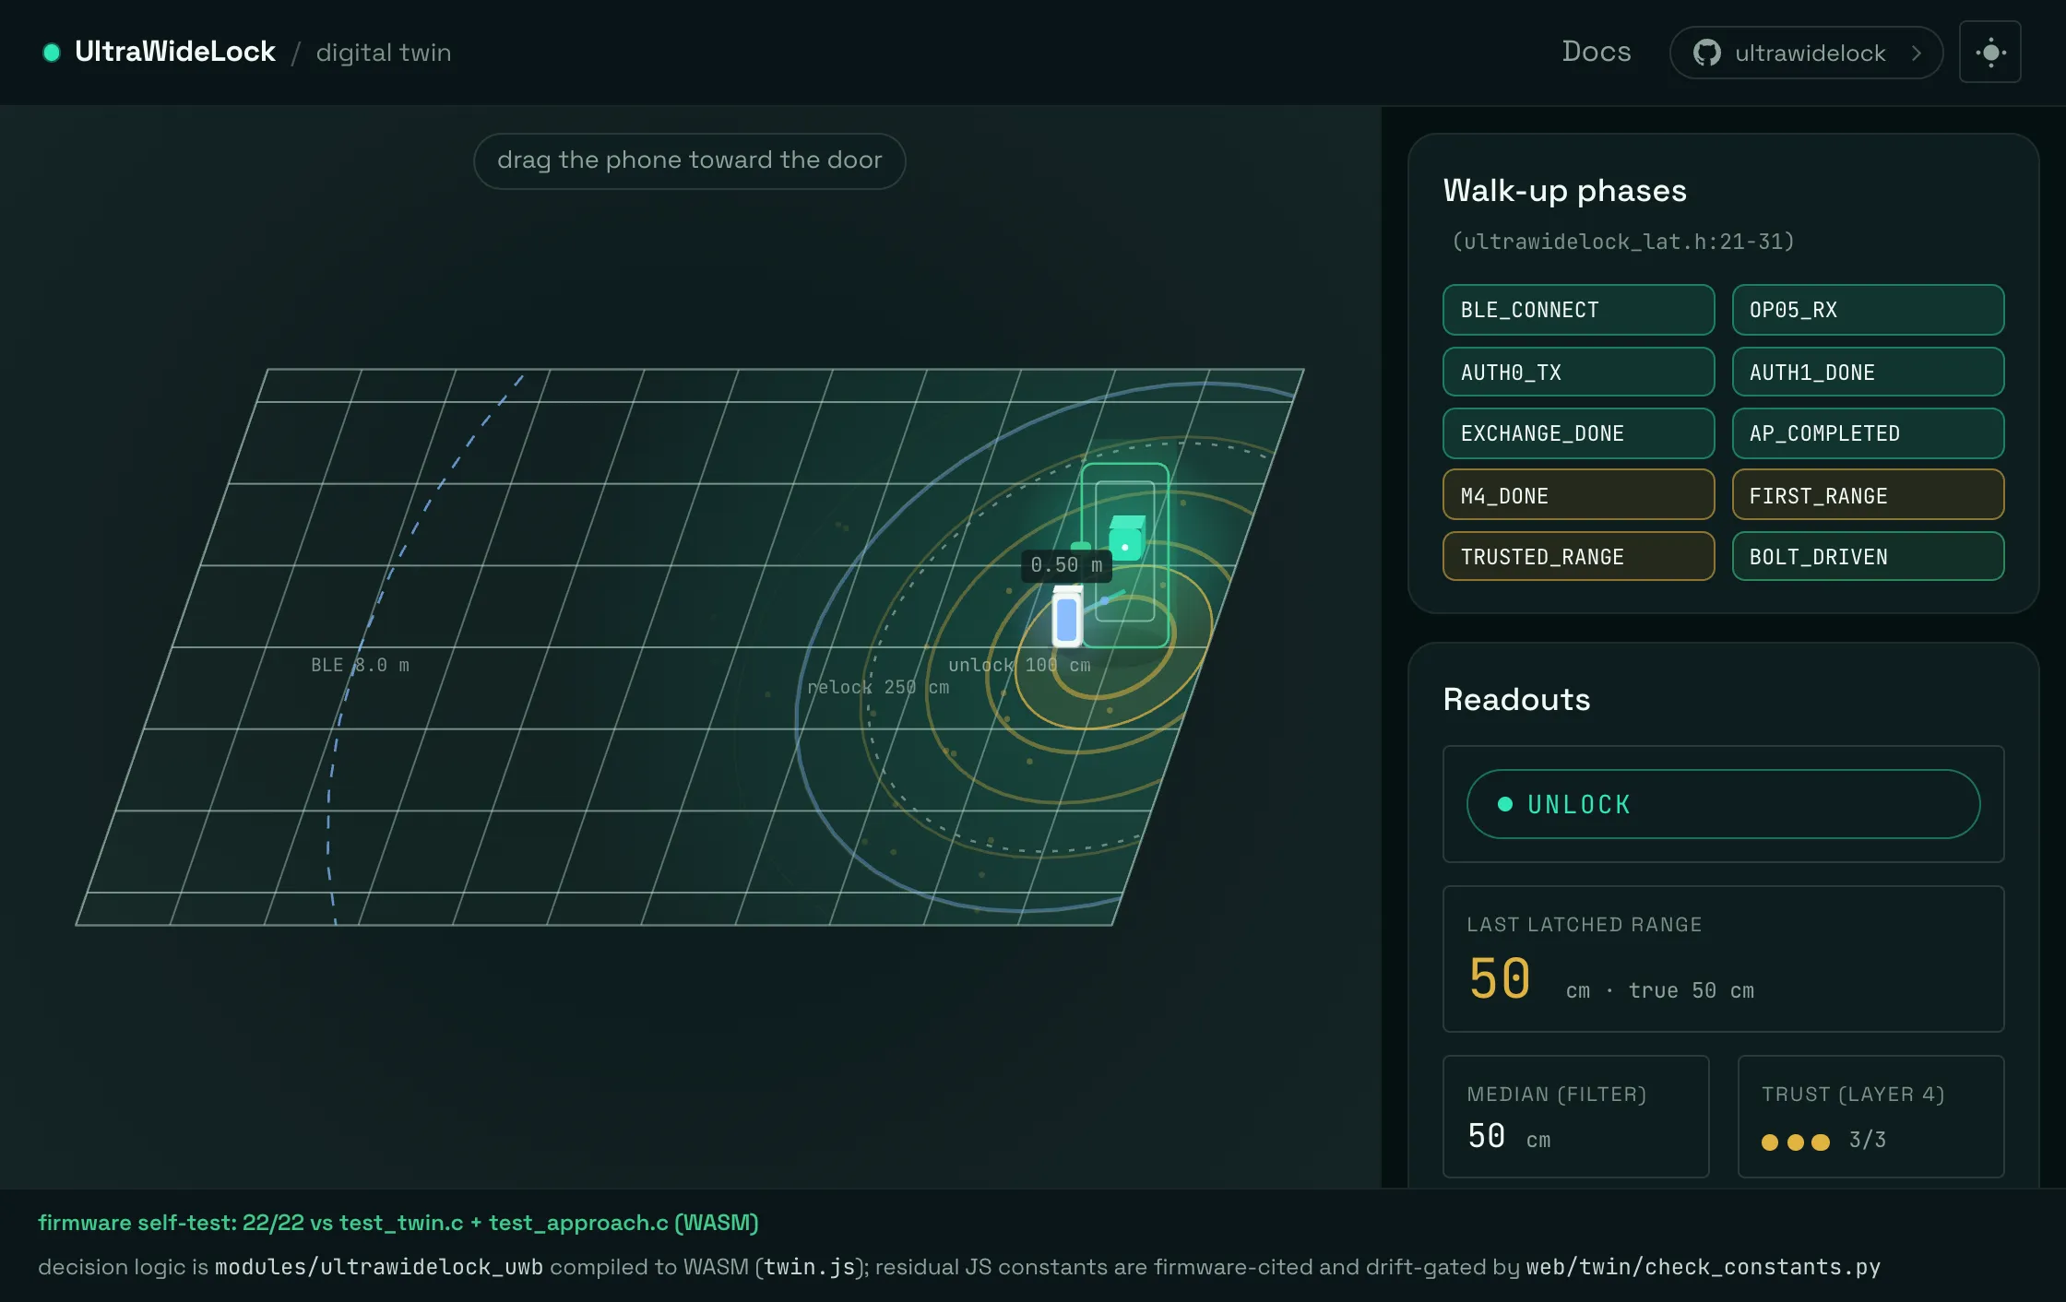Click the 3/3 trust count

tap(1868, 1141)
